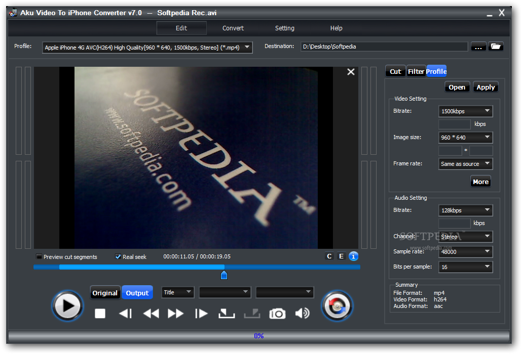Click the More button under Video Setting

pos(481,182)
